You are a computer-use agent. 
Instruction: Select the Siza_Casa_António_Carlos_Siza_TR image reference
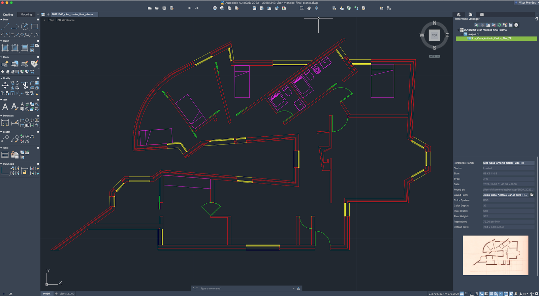pyautogui.click(x=496, y=38)
